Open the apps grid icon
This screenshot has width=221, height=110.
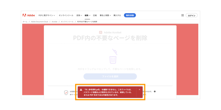click(182, 15)
